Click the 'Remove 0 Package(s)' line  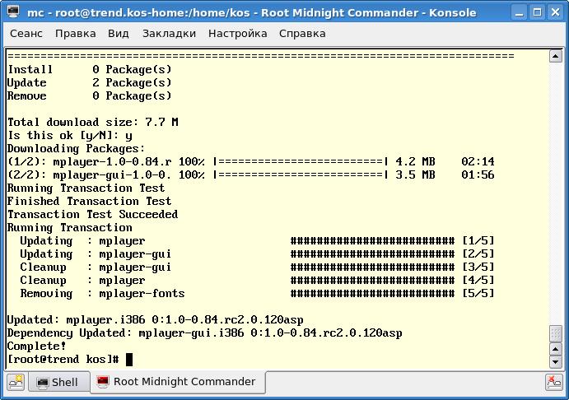(x=89, y=96)
